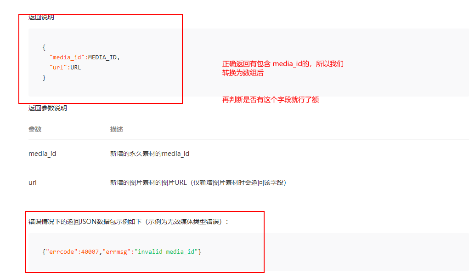The height and width of the screenshot is (280, 469).
Task: Click the media_id parameter cell
Action: click(x=42, y=154)
